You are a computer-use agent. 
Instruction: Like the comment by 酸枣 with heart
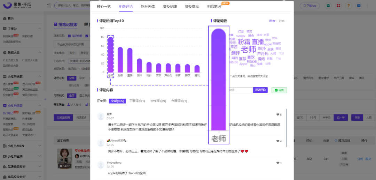278,115
